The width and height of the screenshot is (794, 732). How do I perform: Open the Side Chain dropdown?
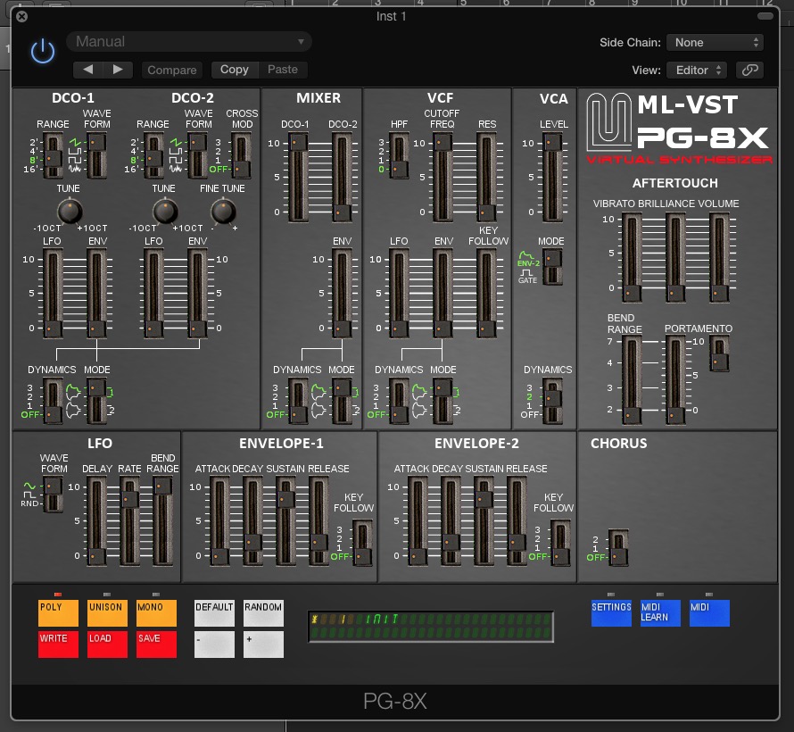pos(715,43)
